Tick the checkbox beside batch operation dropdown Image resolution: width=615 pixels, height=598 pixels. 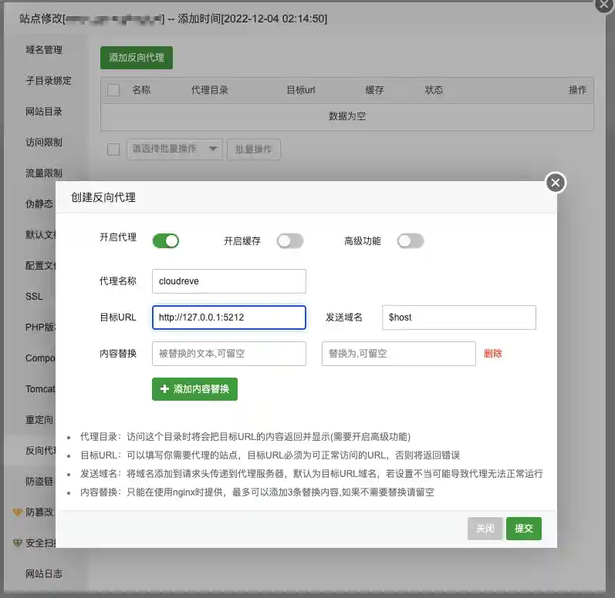(x=113, y=149)
